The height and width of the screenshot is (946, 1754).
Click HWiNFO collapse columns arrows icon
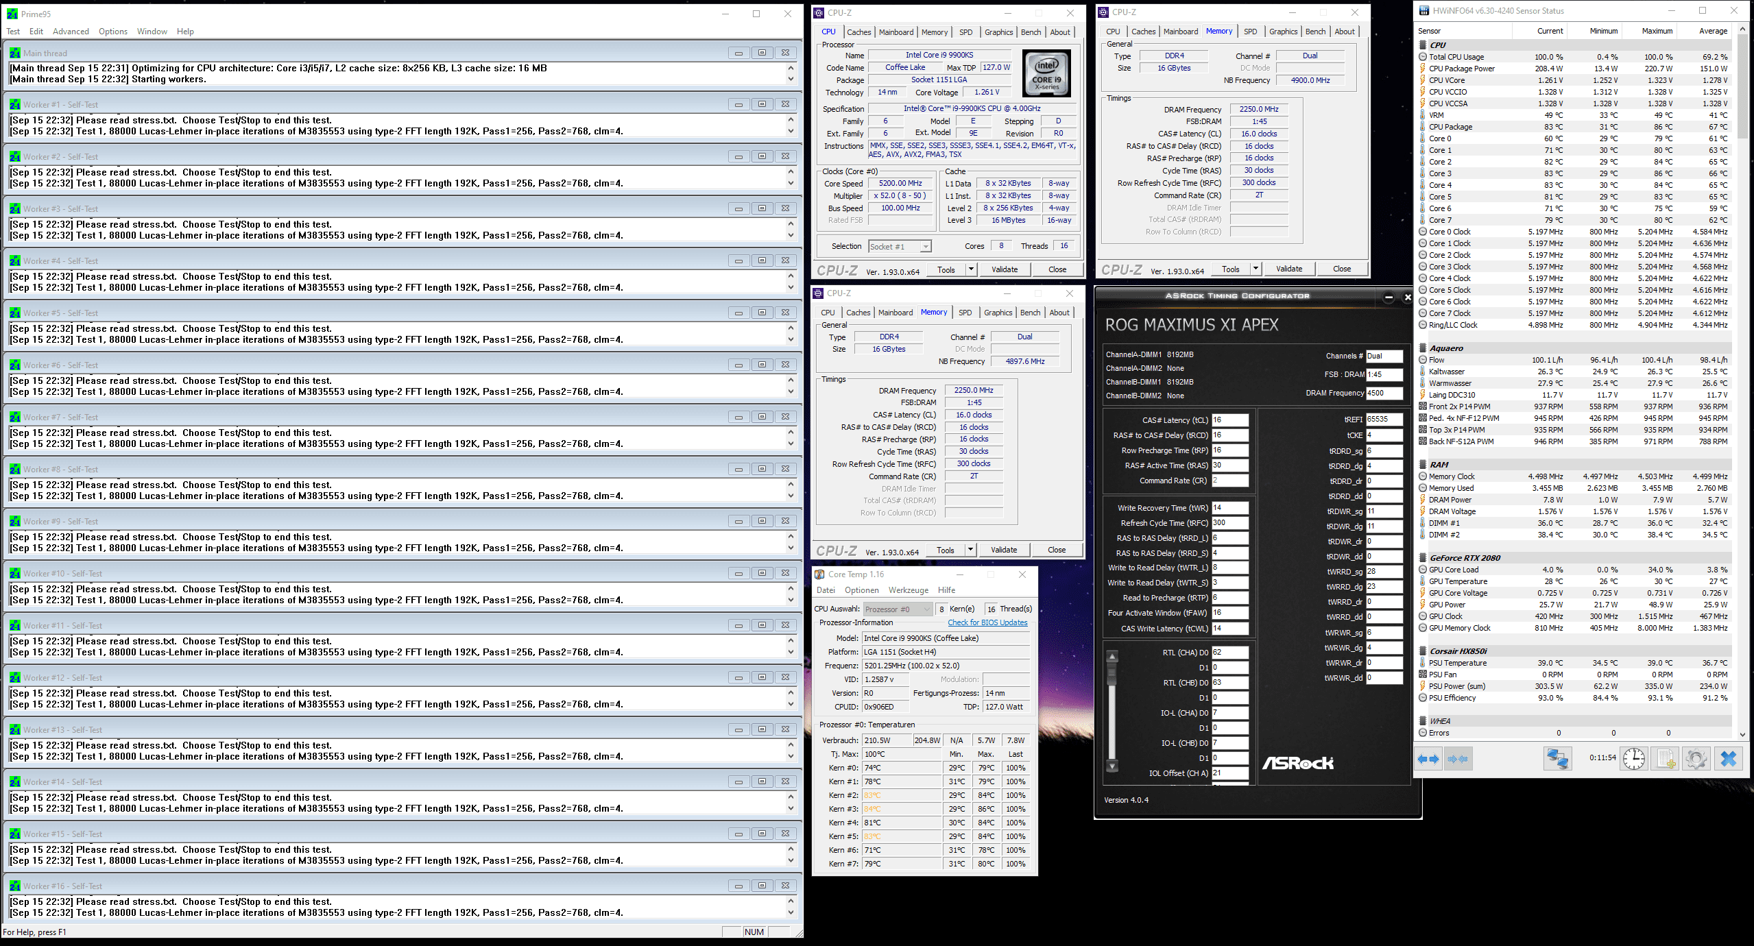(1458, 759)
